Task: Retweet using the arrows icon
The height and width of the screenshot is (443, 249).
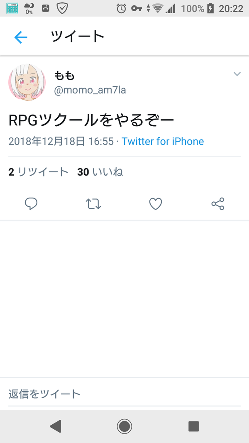Action: [93, 204]
